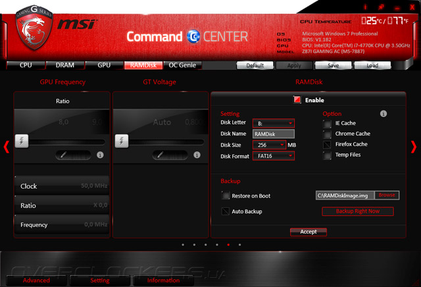421x287 pixels.
Task: Click pencil edit field under GPU Ratio
Action: [73, 155]
